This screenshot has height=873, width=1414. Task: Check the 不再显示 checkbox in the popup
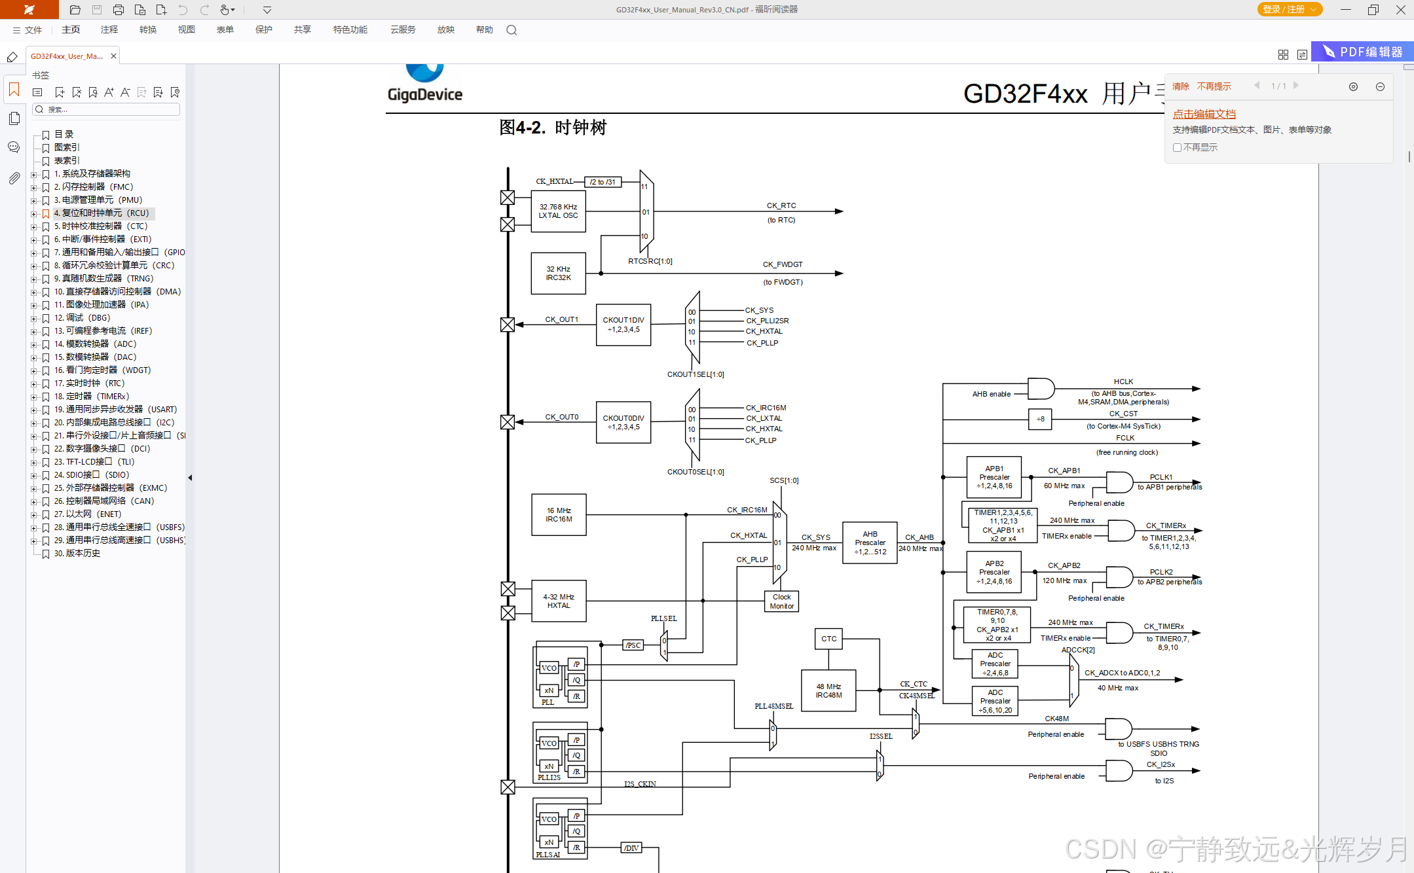pos(1178,147)
